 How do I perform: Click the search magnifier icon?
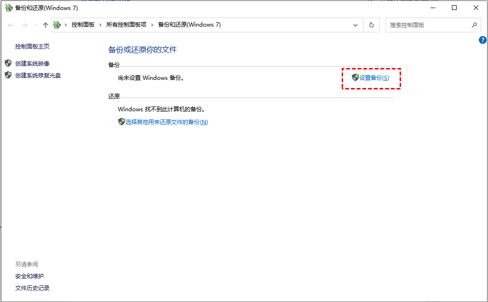[x=474, y=25]
